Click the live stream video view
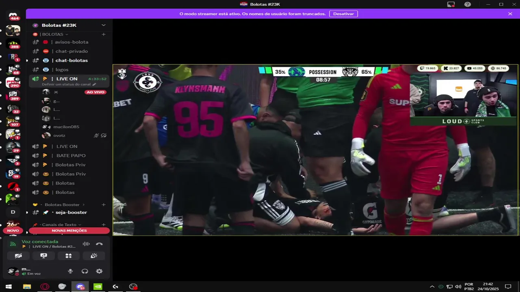520x292 pixels. point(315,150)
